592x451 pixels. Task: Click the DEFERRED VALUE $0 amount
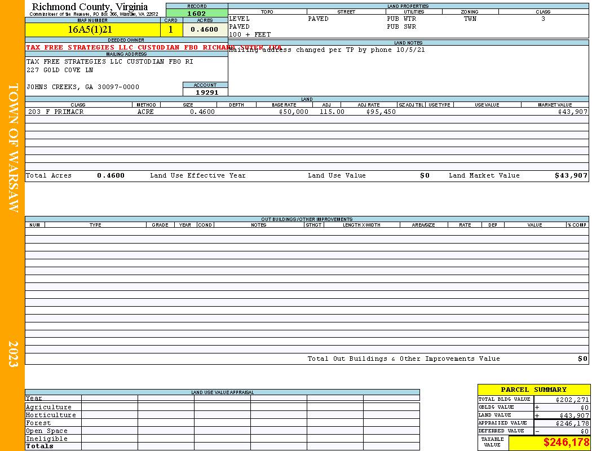point(585,431)
